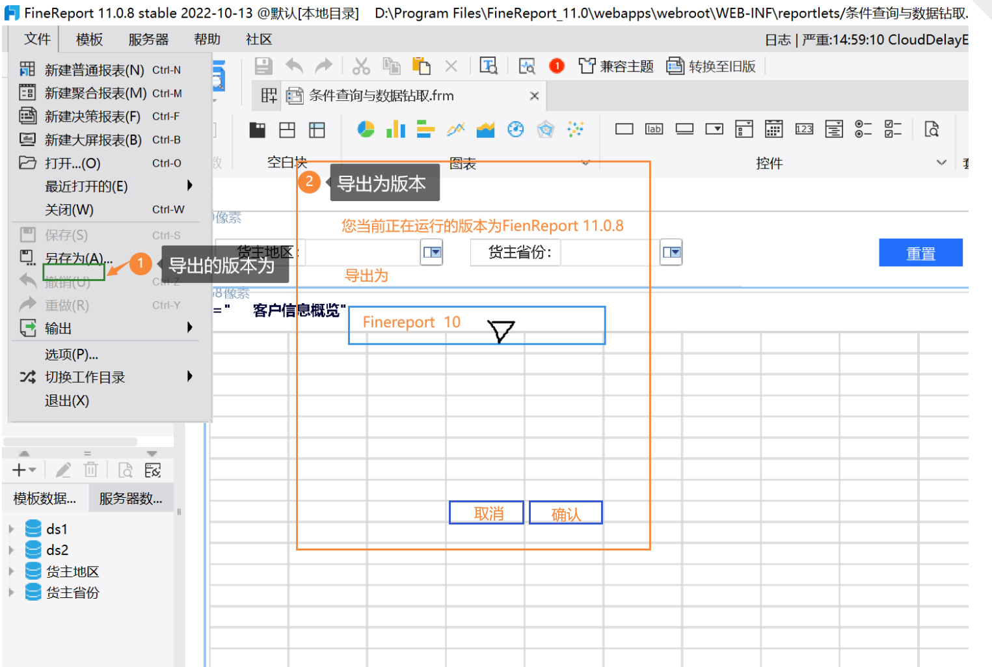Expand the ds2 dataset node
This screenshot has width=992, height=667.
click(x=11, y=550)
